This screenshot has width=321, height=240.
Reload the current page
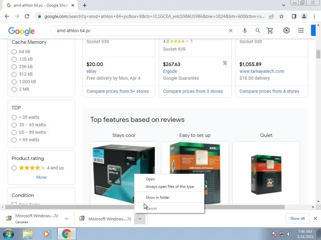coord(27,16)
